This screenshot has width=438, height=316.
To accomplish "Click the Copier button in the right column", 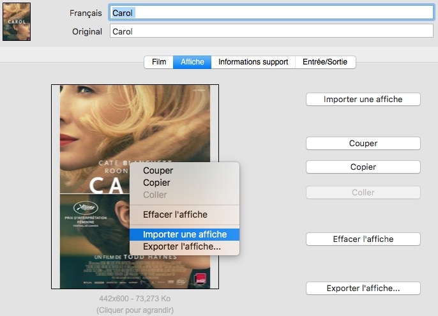I will tap(363, 167).
